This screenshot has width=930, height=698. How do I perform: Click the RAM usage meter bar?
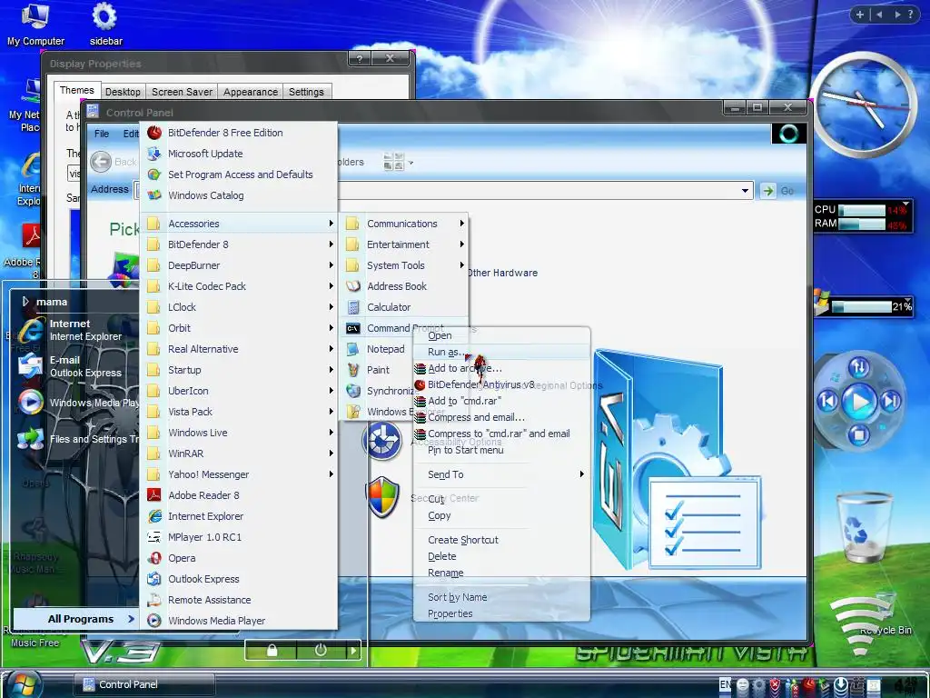click(x=861, y=224)
